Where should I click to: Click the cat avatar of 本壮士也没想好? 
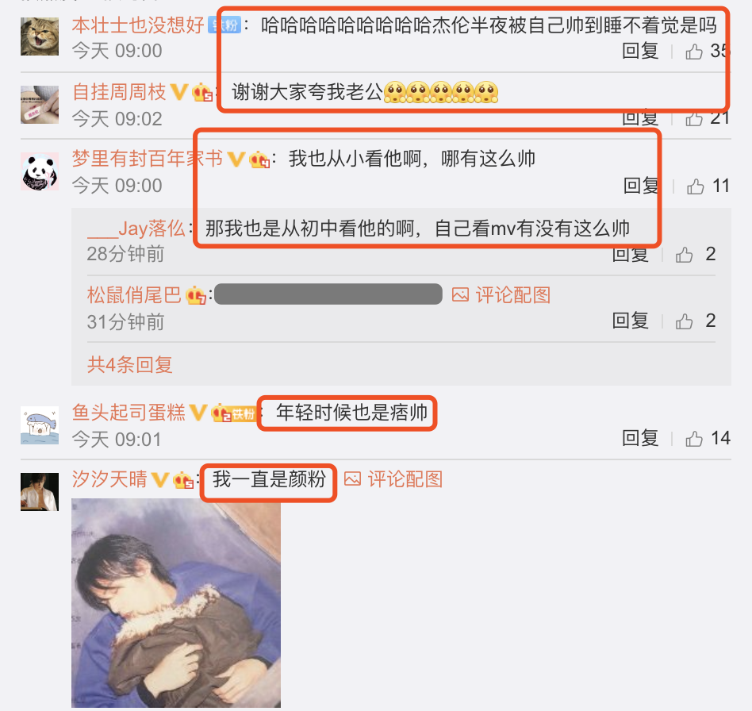point(40,37)
